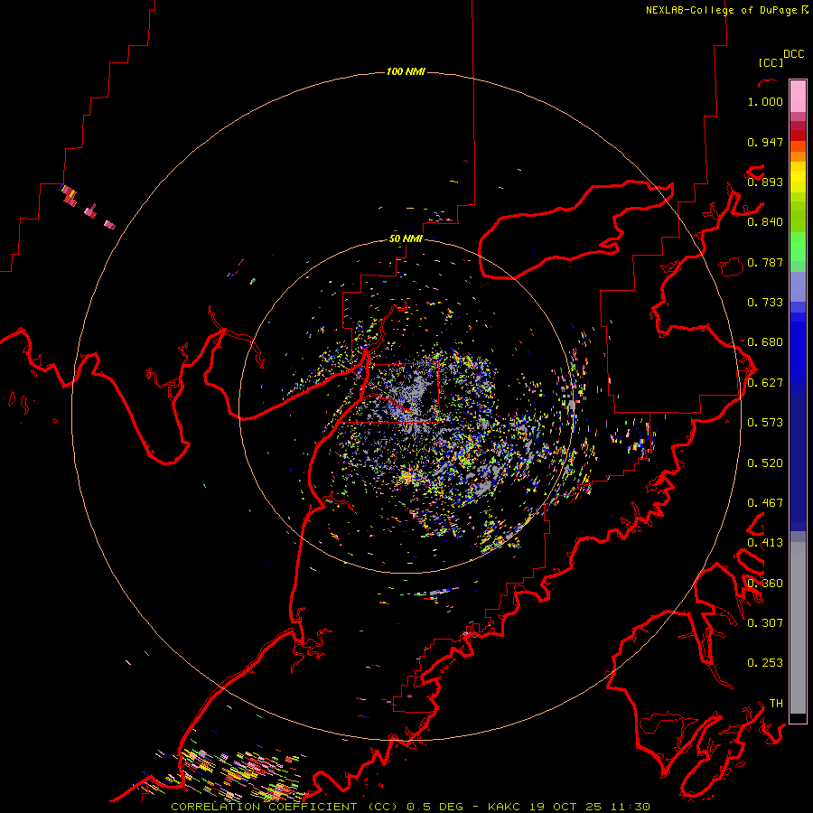Click the 0.520 color scale value
This screenshot has width=813, height=813.
pos(765,463)
